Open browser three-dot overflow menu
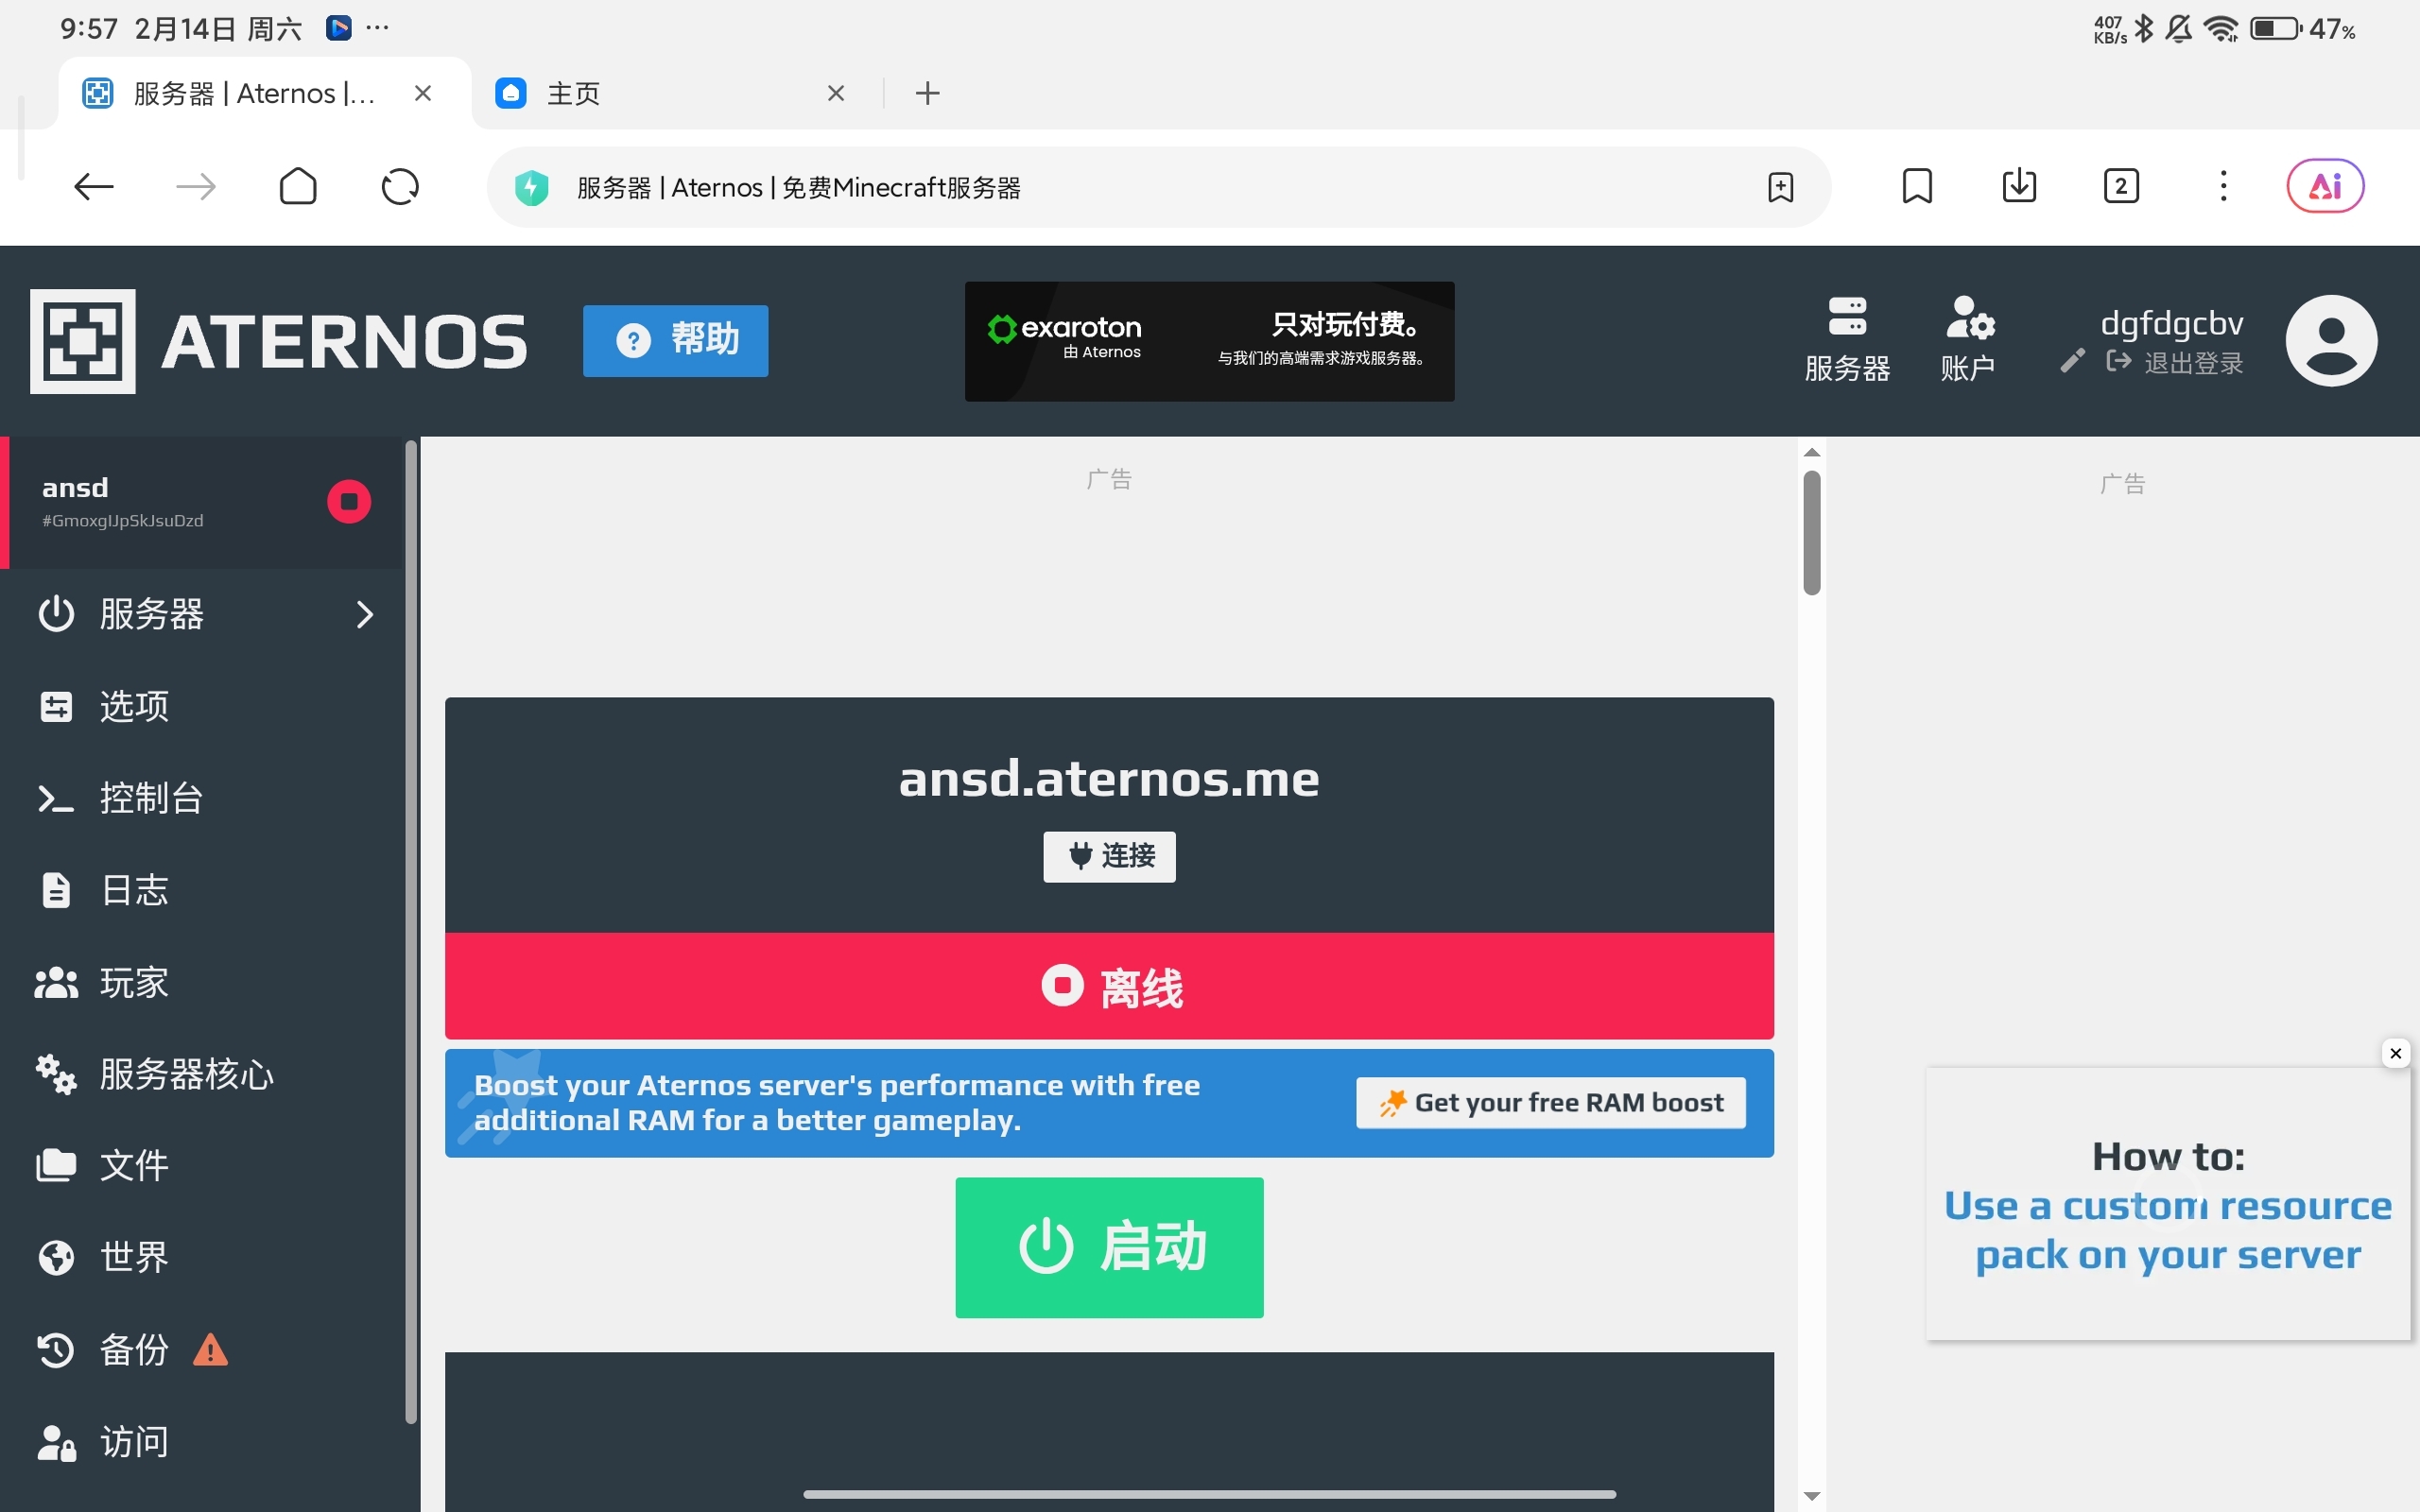 2223,186
